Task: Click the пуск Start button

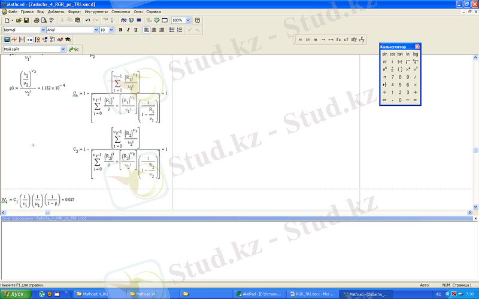Action: point(16,294)
